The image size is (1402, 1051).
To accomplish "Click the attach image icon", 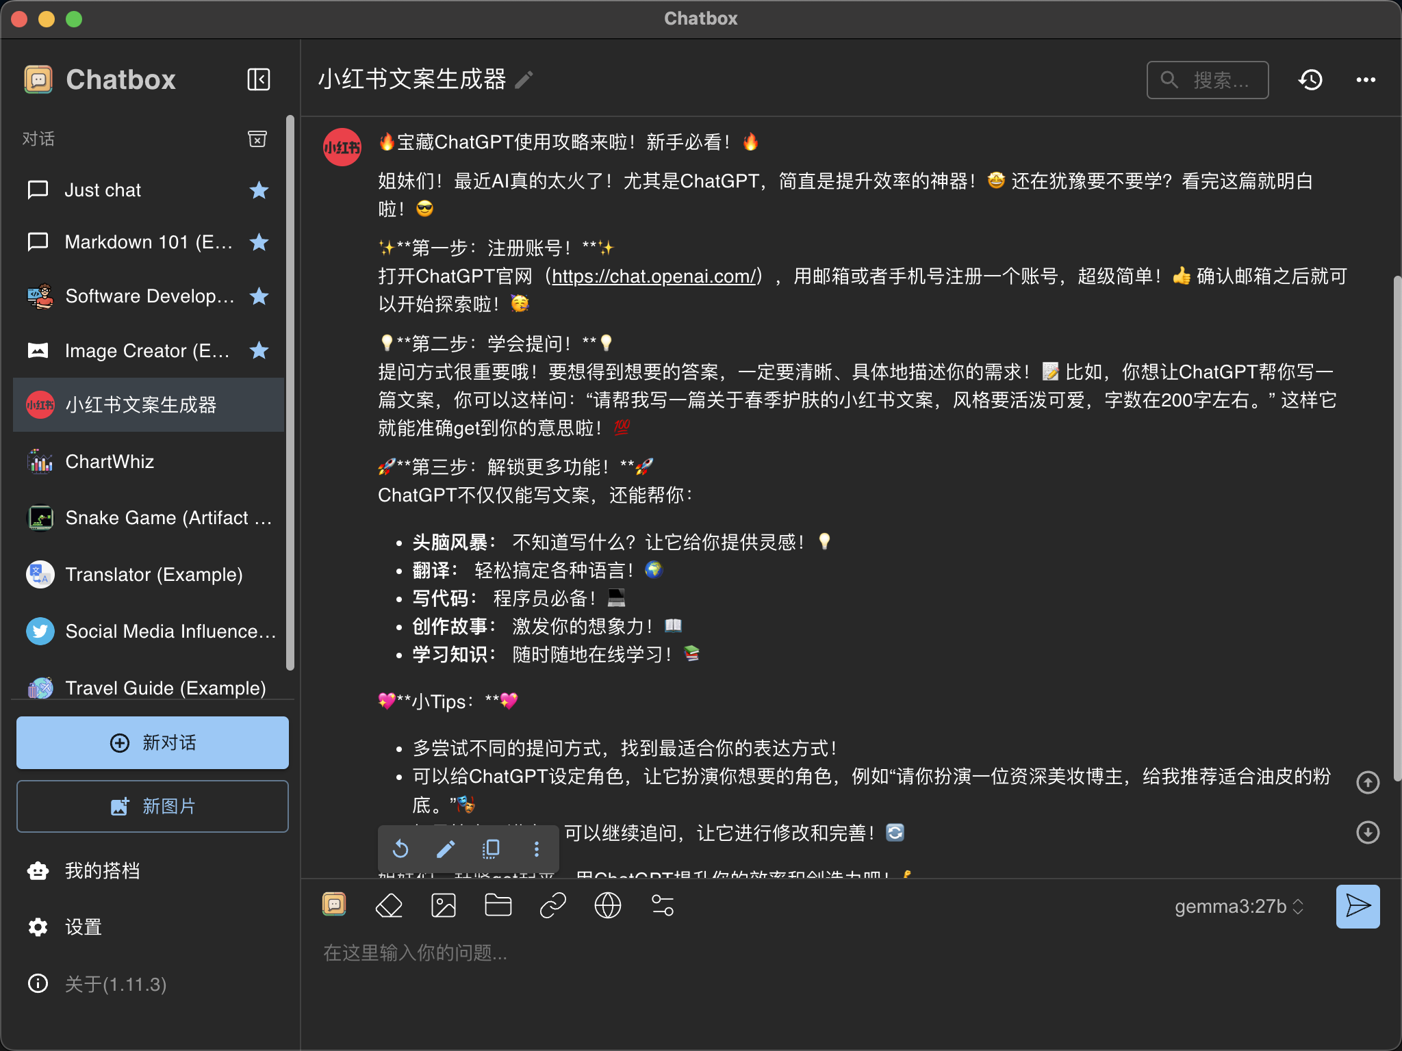I will (x=444, y=906).
